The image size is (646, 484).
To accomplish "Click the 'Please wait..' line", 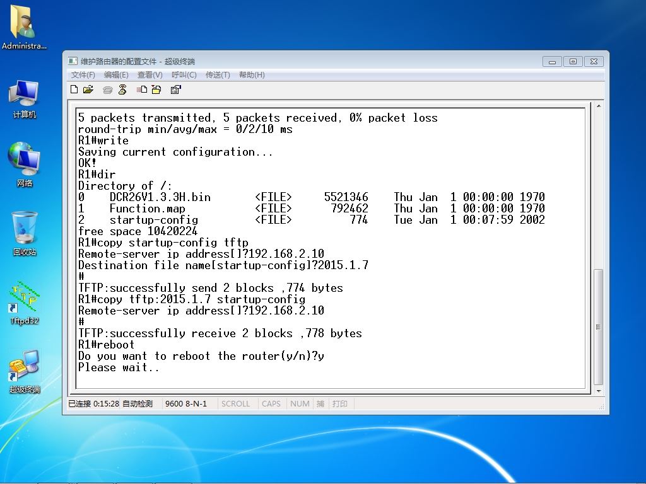I will pos(119,367).
